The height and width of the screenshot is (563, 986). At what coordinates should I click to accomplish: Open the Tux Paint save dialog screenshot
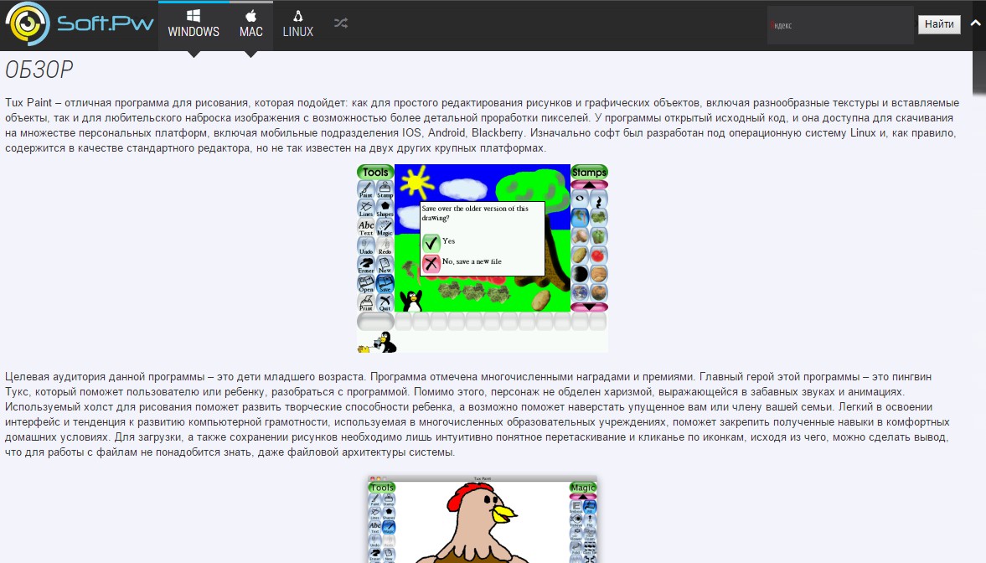pyautogui.click(x=483, y=258)
